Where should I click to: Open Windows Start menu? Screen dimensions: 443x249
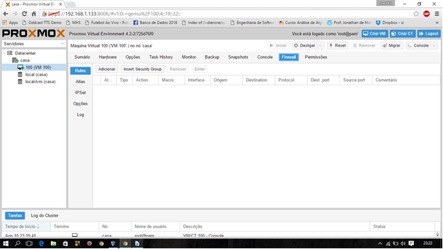[6, 243]
